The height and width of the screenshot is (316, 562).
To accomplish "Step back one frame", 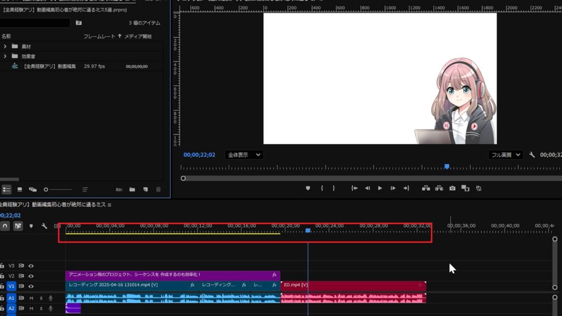I will tap(367, 188).
